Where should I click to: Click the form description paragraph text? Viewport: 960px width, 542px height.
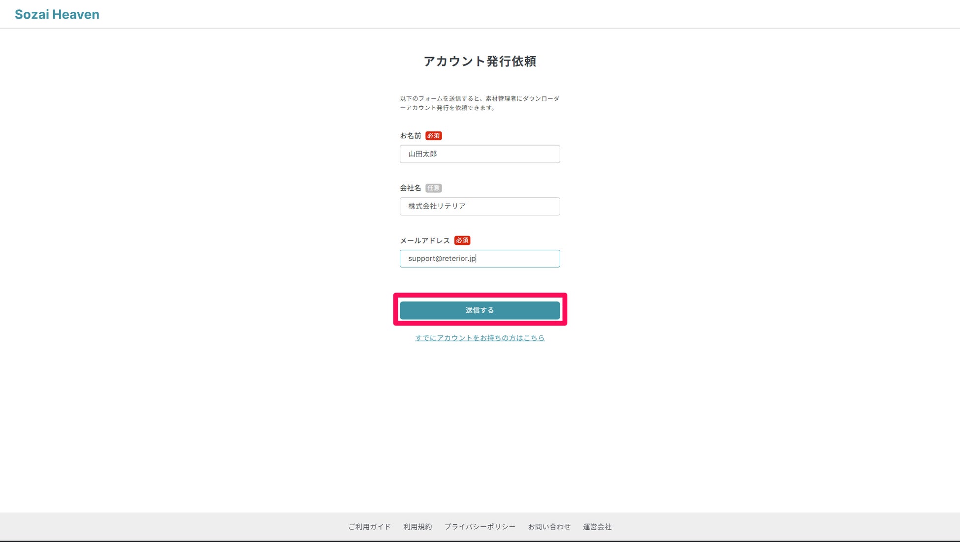[x=480, y=103]
